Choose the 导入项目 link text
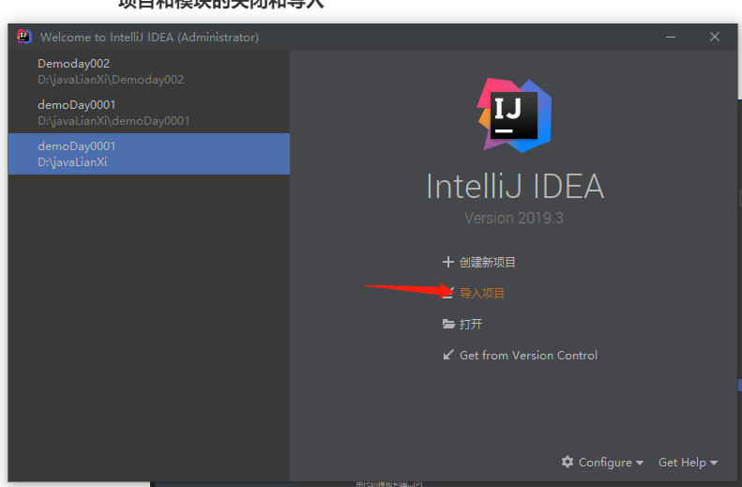The image size is (742, 487). click(482, 294)
